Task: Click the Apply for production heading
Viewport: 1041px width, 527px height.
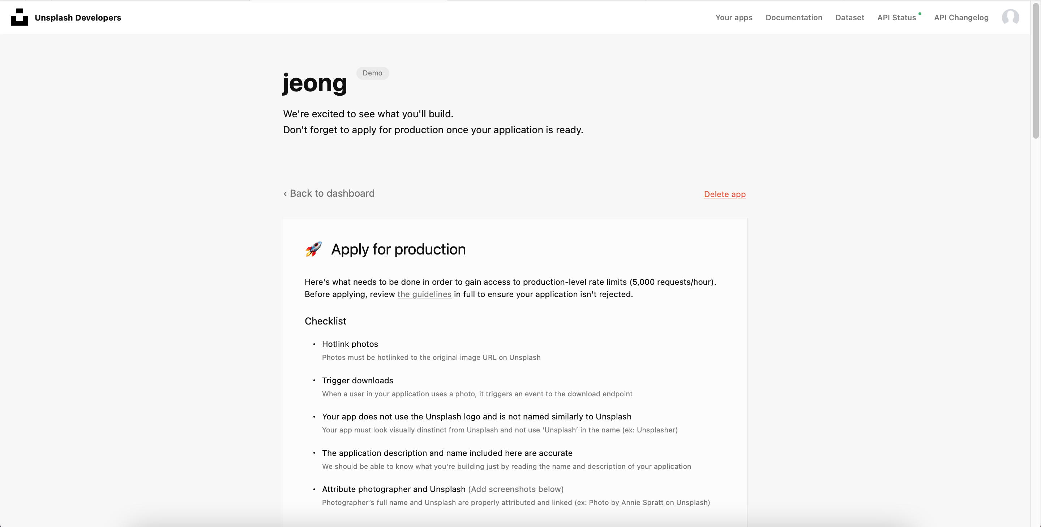Action: (398, 249)
